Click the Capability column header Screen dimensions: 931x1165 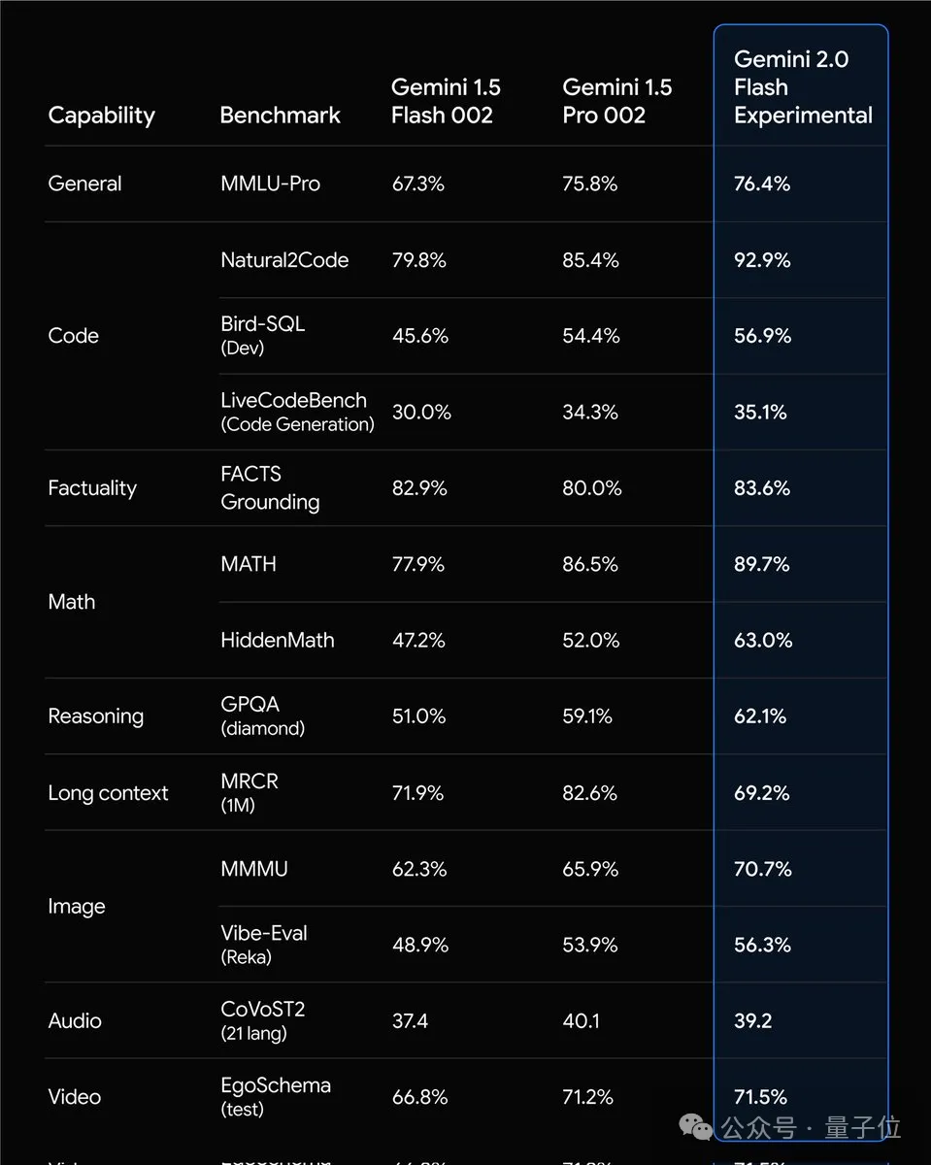point(101,116)
